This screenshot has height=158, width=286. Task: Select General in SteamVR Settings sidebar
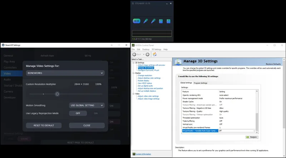pos(8,56)
